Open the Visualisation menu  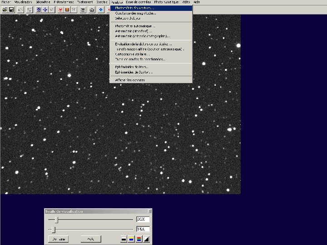[23, 2]
